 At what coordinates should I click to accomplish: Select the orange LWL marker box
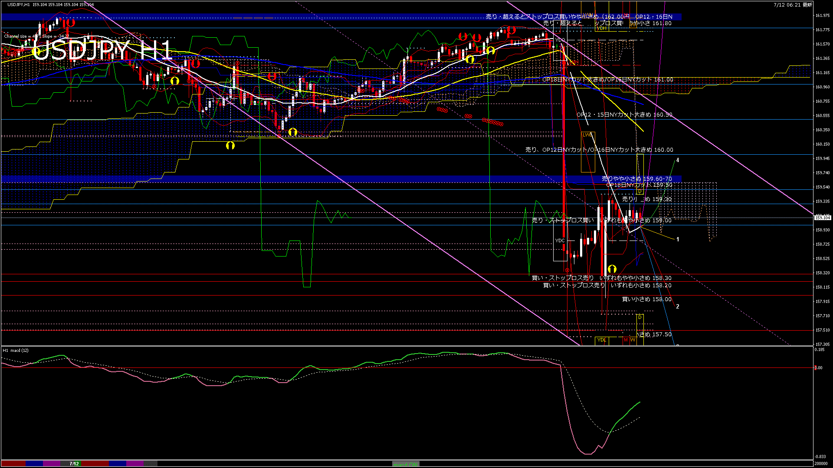tap(587, 135)
